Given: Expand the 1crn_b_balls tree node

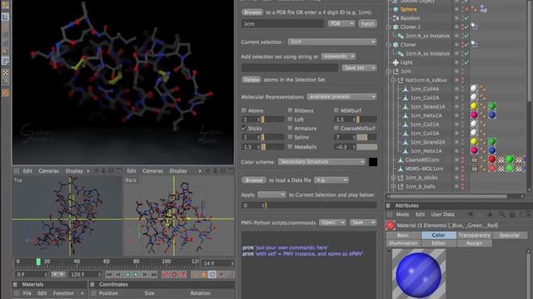Looking at the screenshot, I should [x=393, y=186].
